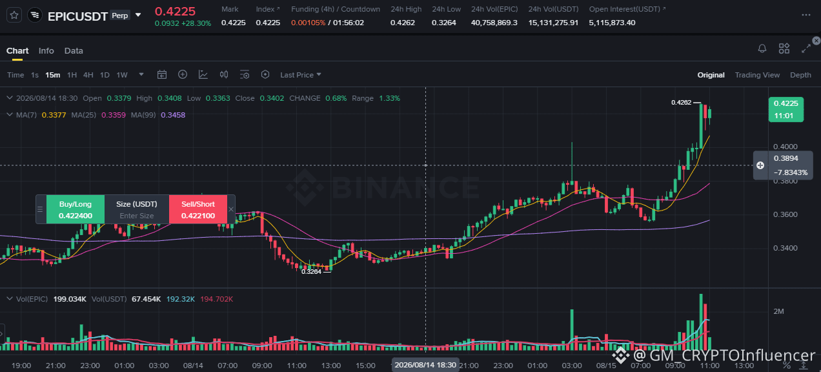Image resolution: width=821 pixels, height=372 pixels.
Task: Click the Vol(USDT) 67.454K value
Action: click(146, 299)
